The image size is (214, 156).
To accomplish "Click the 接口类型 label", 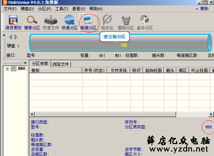I will 40,122.
